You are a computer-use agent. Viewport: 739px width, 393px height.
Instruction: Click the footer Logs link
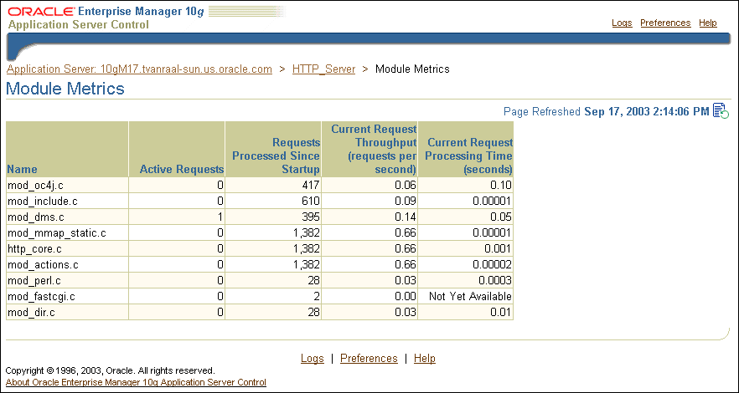click(313, 358)
